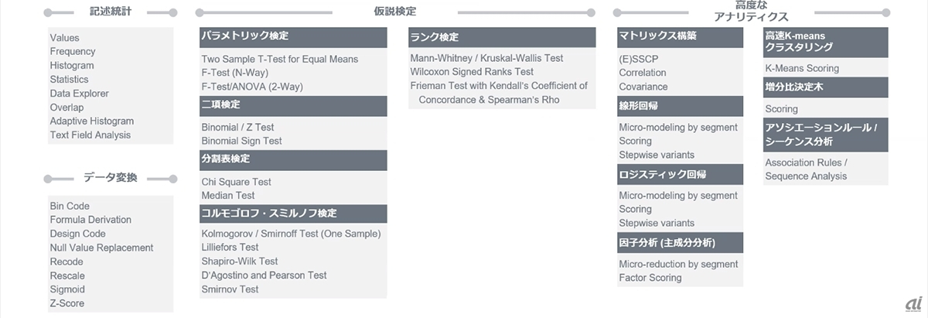Click Null Value Replacement option

pyautogui.click(x=101, y=248)
